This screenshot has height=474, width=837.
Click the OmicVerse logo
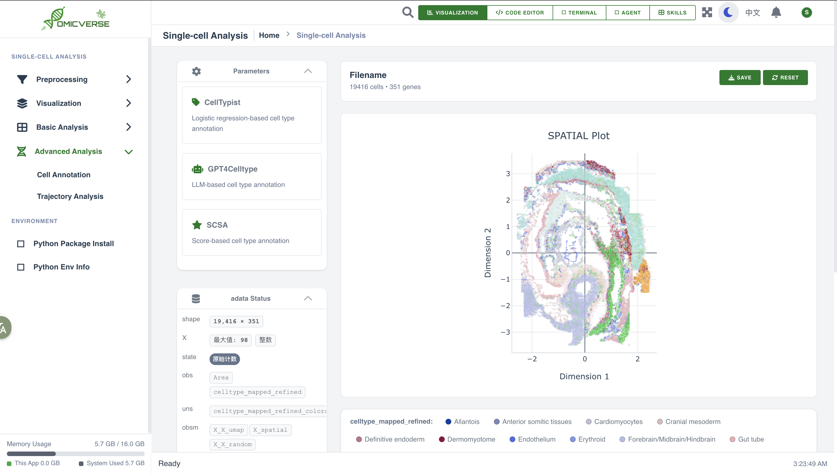coord(75,19)
